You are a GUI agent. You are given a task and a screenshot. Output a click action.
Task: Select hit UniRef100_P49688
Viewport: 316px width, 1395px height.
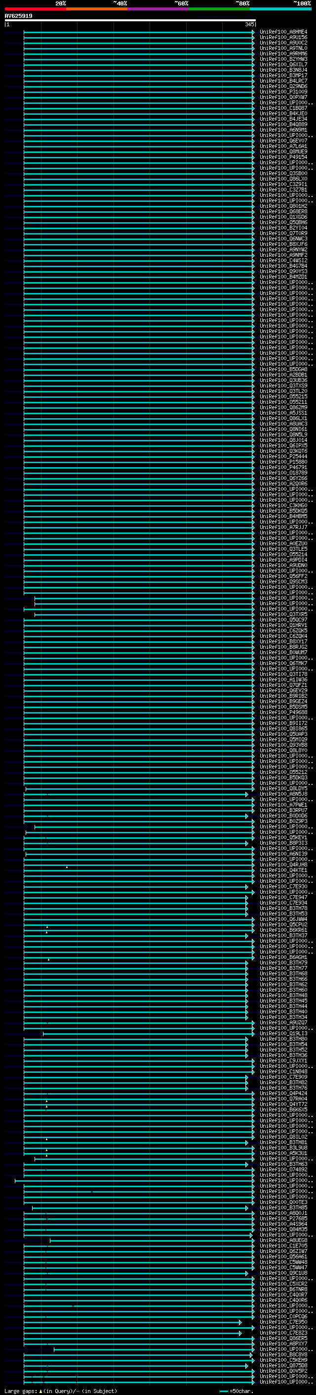(283, 712)
